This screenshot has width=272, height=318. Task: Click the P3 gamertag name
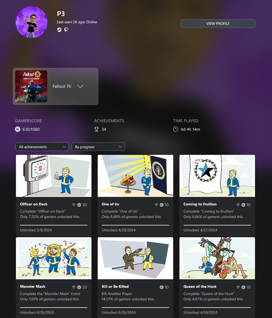61,14
